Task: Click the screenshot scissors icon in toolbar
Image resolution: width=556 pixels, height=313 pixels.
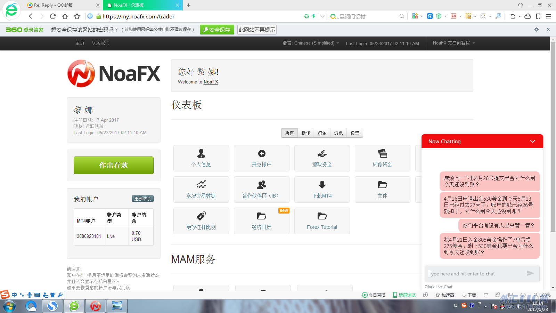Action: pyautogui.click(x=468, y=16)
